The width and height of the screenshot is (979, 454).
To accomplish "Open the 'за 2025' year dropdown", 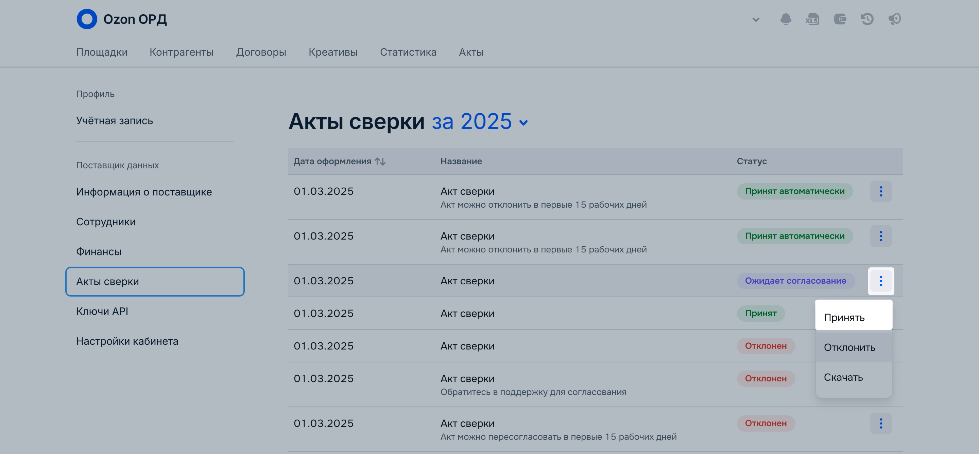I will tap(480, 122).
